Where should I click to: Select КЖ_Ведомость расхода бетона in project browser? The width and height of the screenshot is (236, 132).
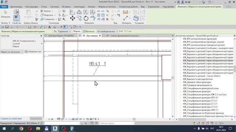[198, 79]
